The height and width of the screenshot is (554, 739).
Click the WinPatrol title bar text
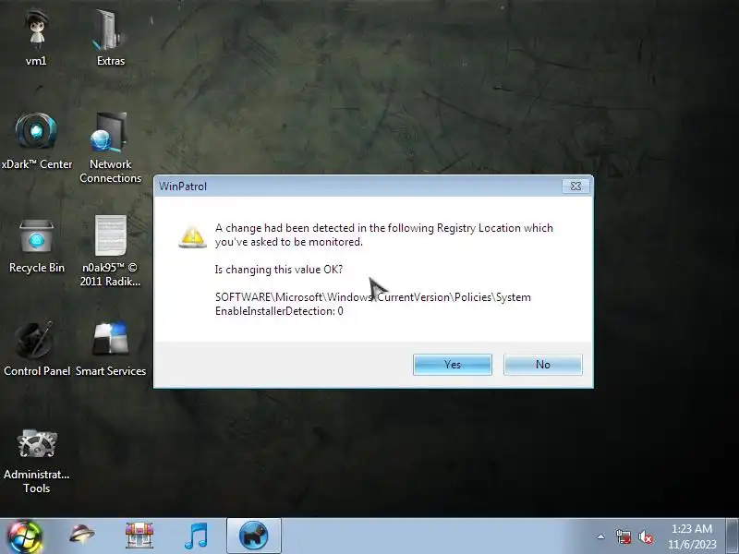point(183,187)
